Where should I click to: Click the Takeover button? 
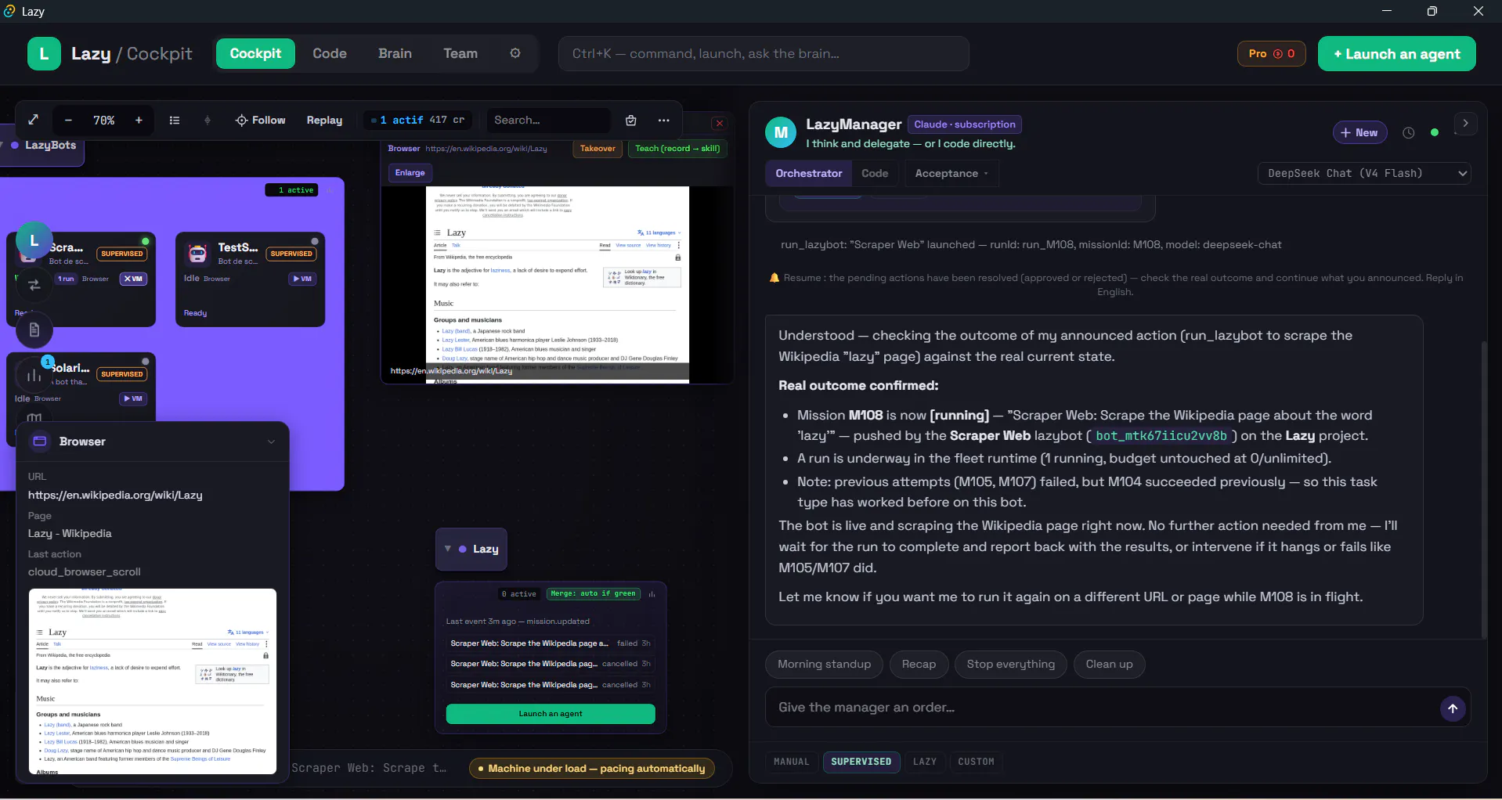pyautogui.click(x=598, y=149)
